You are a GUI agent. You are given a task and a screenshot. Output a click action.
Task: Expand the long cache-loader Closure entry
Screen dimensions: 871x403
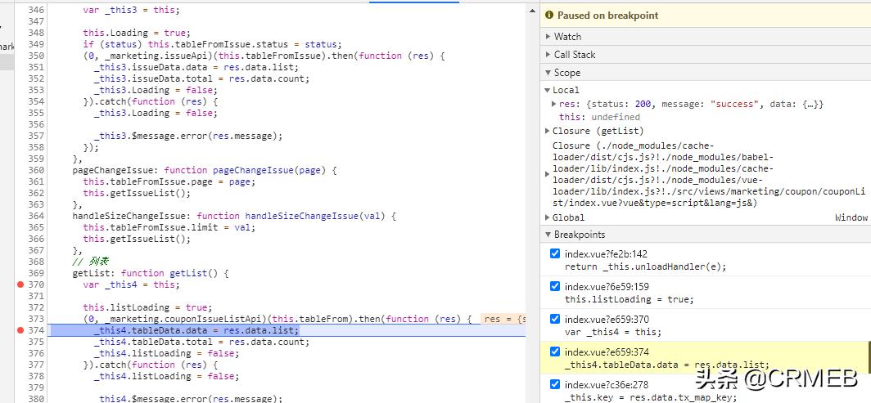(x=548, y=174)
